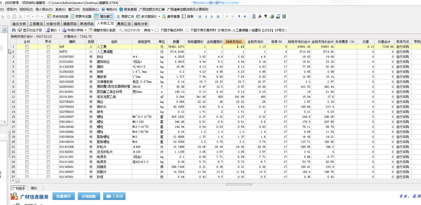Jump to first record navigation arrow

[x=200, y=16]
